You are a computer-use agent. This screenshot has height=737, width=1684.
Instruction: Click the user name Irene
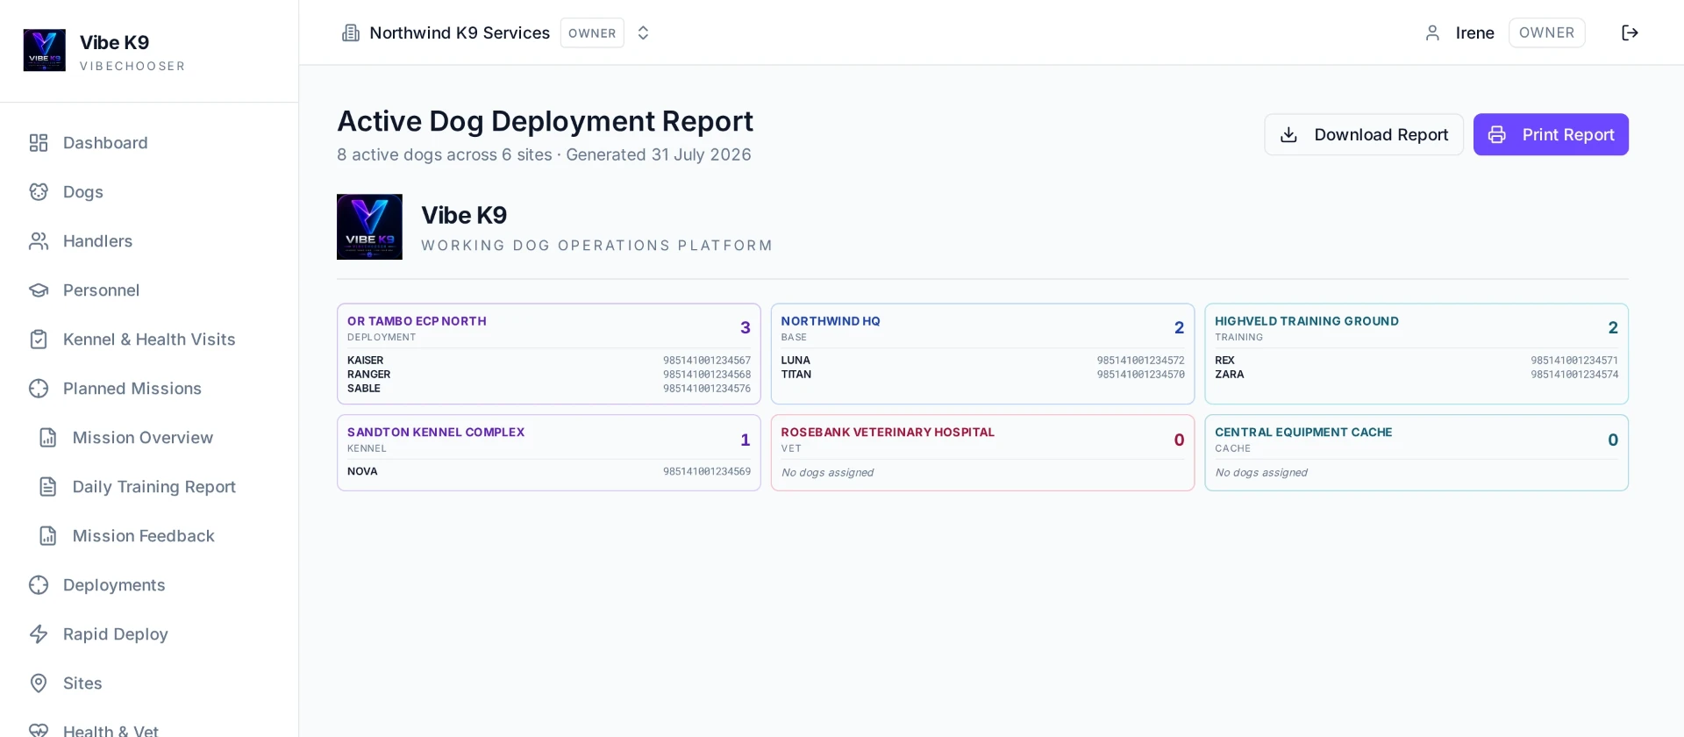[1474, 32]
